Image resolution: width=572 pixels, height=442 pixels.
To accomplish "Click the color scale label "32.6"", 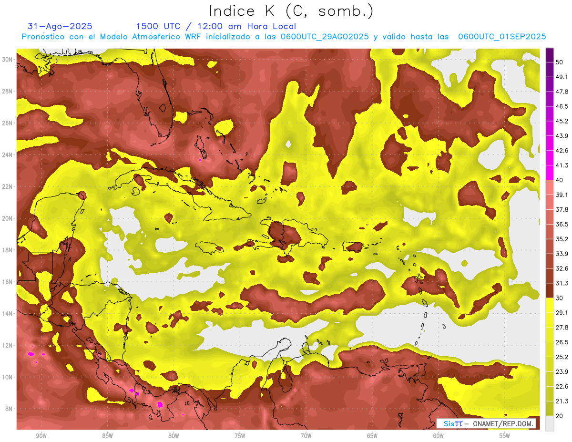I will coord(562,268).
